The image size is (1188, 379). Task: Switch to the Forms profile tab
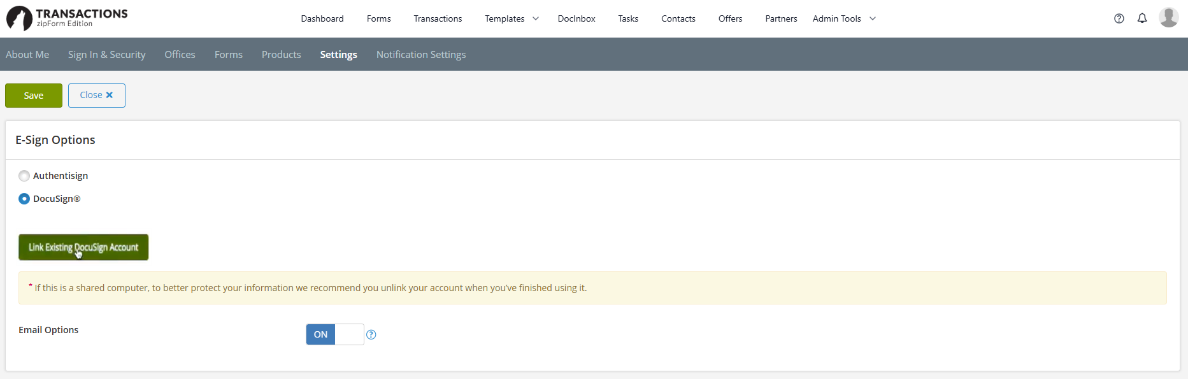(229, 55)
